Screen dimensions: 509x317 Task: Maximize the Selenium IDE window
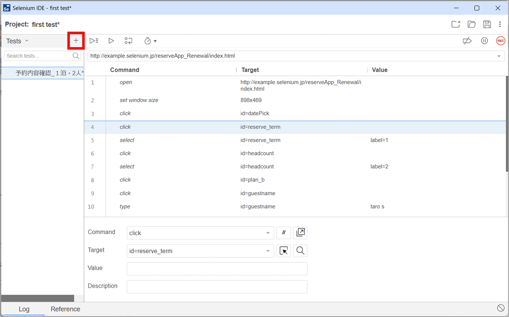click(x=477, y=8)
